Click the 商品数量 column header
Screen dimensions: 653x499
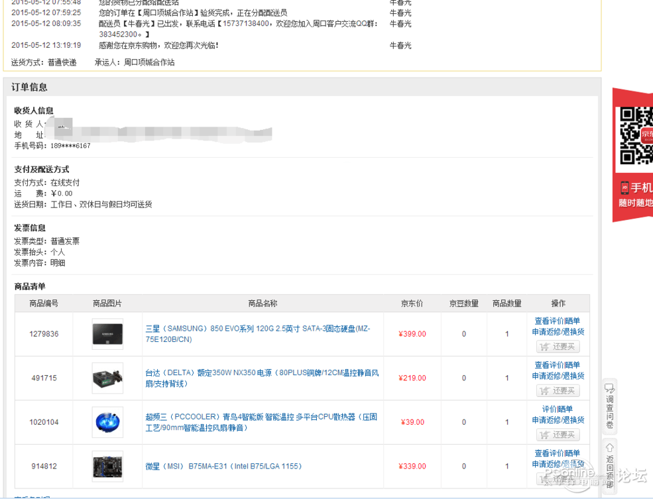(507, 304)
